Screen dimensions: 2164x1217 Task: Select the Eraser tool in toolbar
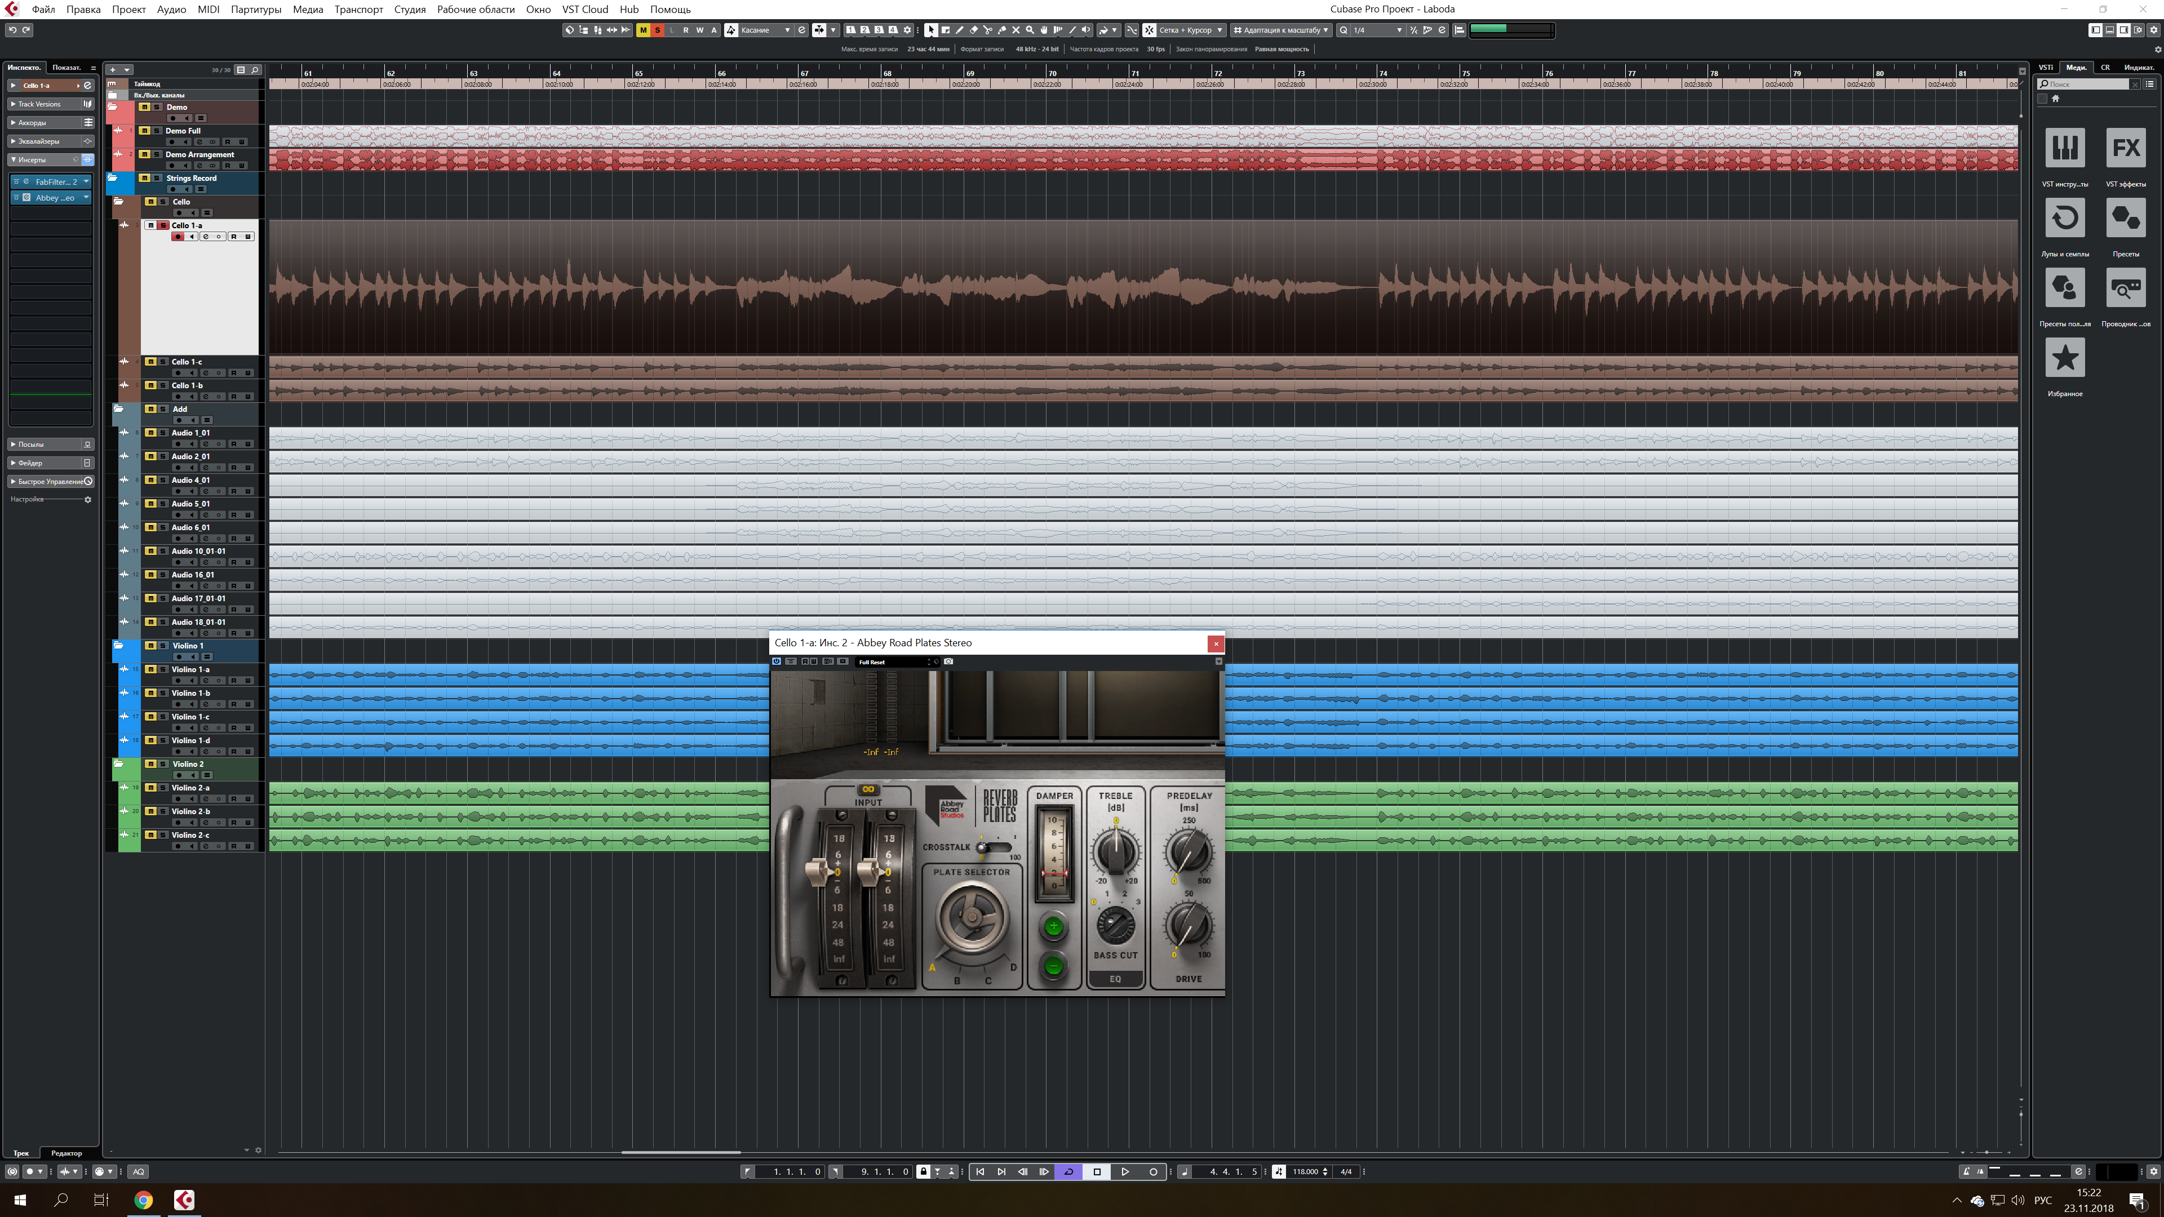(x=974, y=30)
